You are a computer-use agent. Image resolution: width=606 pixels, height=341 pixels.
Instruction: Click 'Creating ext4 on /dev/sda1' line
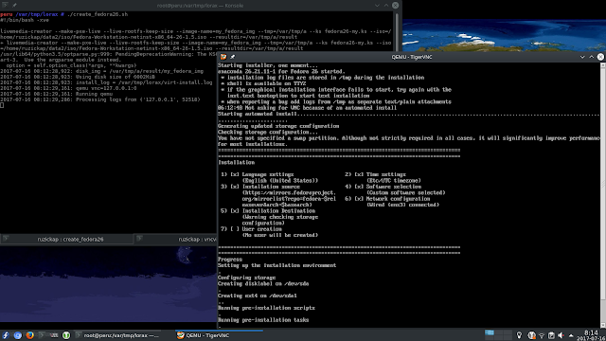coord(258,296)
